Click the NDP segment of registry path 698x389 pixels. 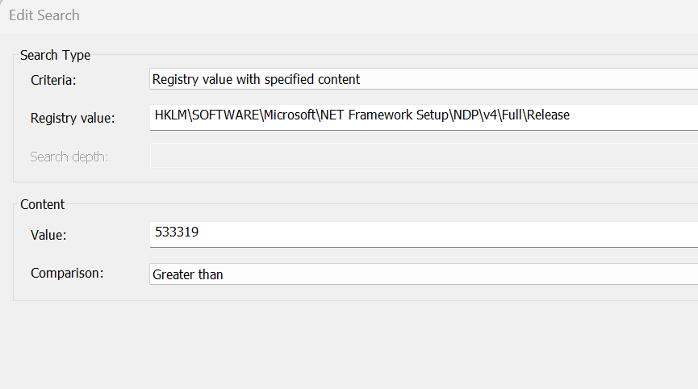coord(462,115)
